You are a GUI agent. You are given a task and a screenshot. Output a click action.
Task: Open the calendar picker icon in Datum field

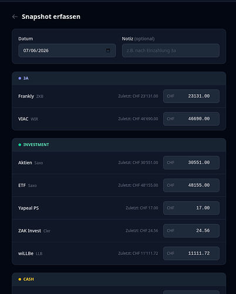click(108, 51)
